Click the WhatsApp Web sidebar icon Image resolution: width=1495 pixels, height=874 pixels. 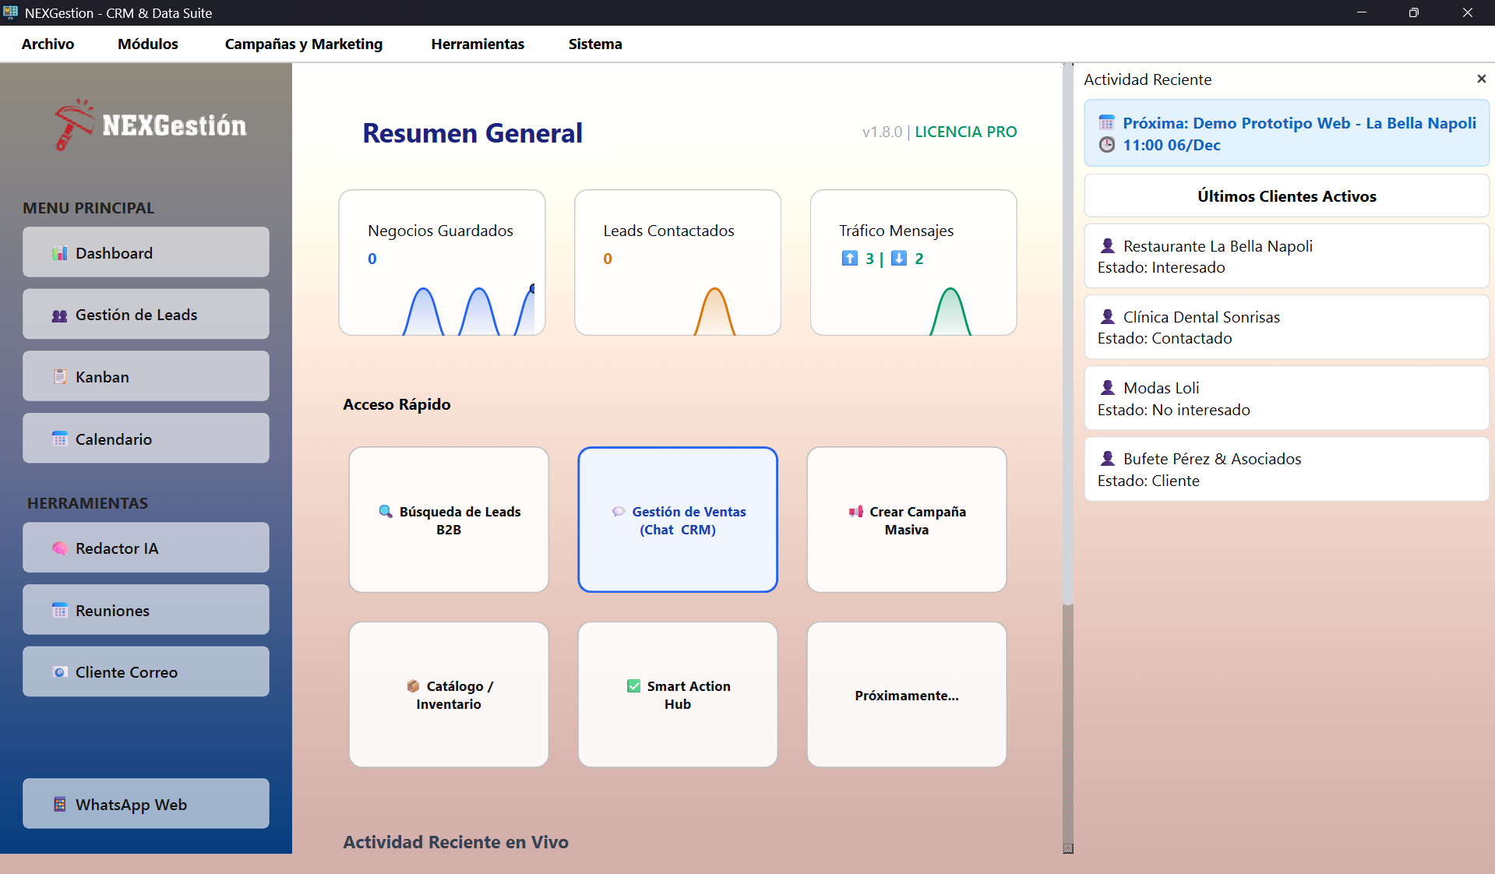pos(60,805)
